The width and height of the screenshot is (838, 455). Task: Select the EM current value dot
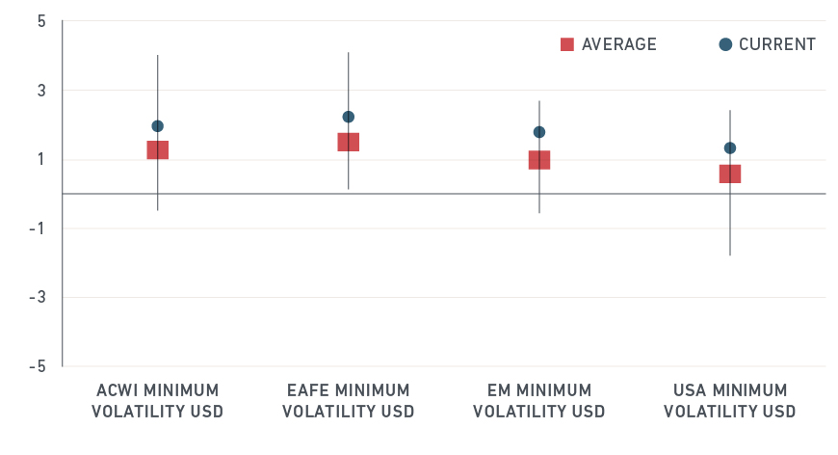[539, 132]
